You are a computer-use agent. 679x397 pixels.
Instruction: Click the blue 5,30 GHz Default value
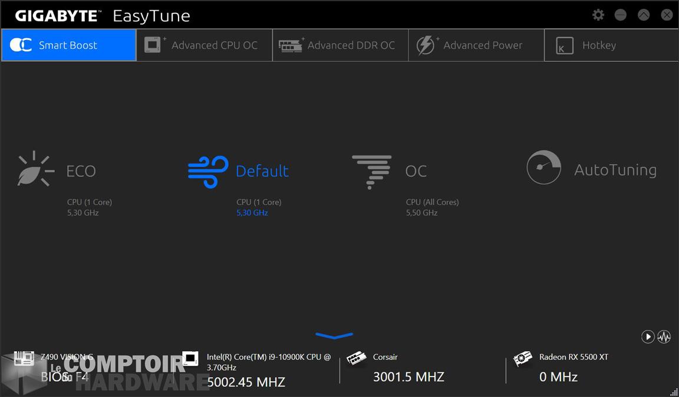coord(252,212)
